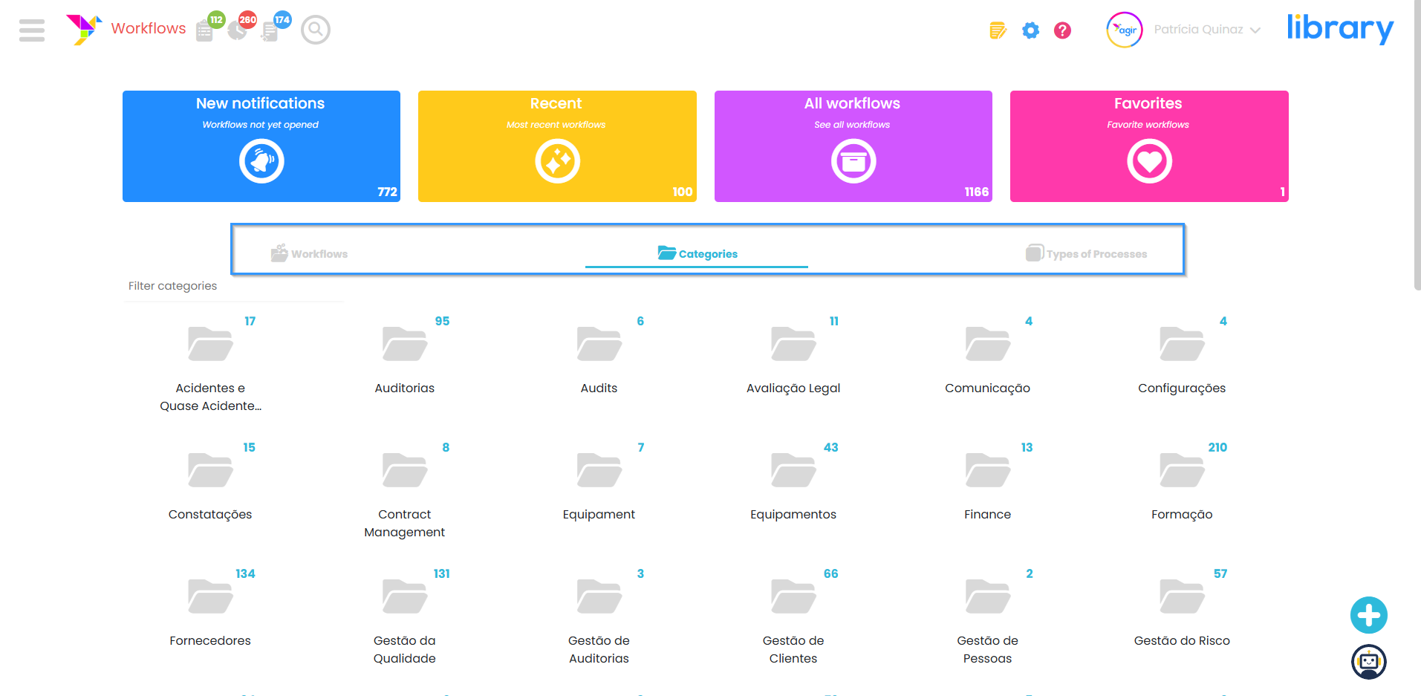Click the bell icon in New notifications
Image resolution: width=1421 pixels, height=696 pixels.
point(261,161)
